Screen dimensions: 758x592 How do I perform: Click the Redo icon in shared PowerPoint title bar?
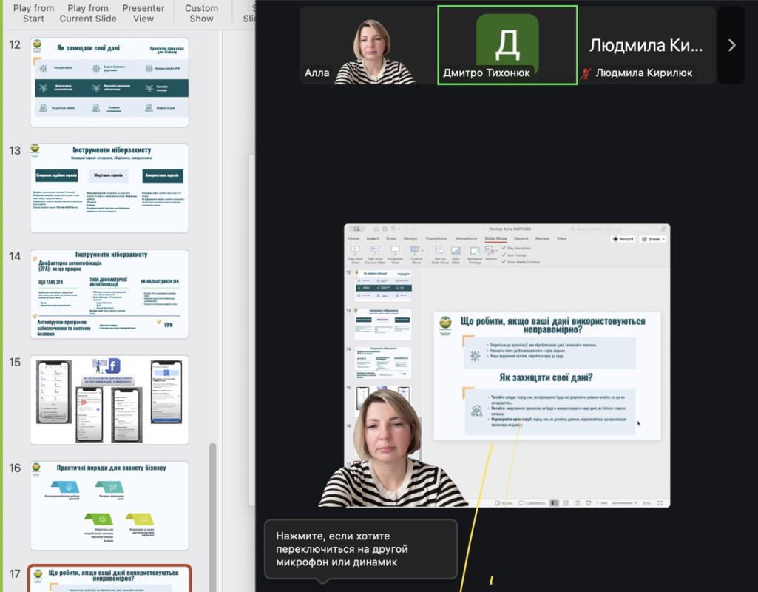pos(406,229)
